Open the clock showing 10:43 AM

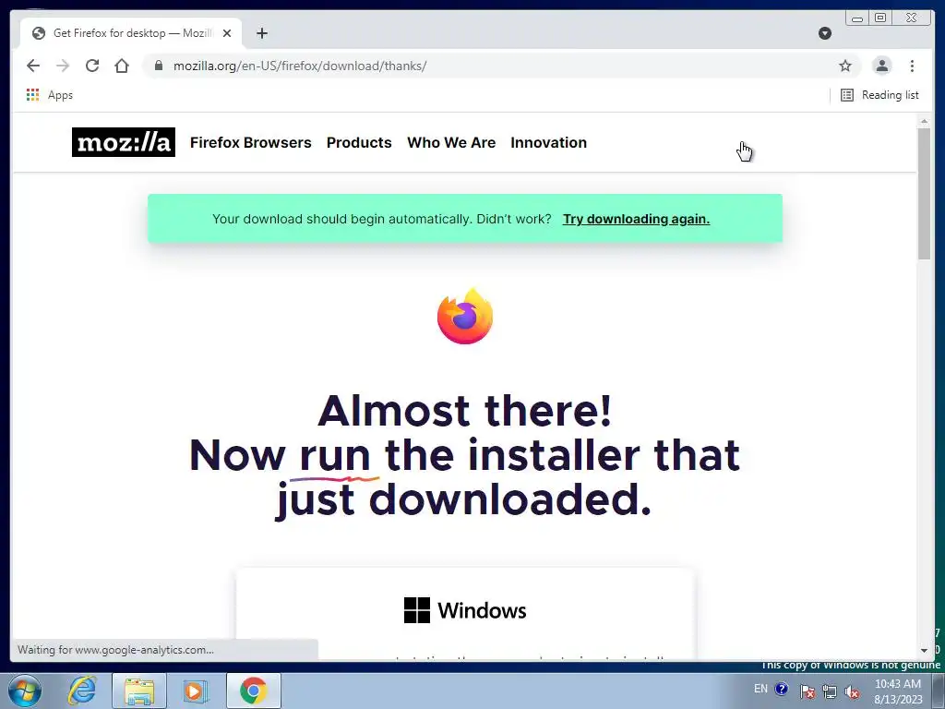[898, 691]
